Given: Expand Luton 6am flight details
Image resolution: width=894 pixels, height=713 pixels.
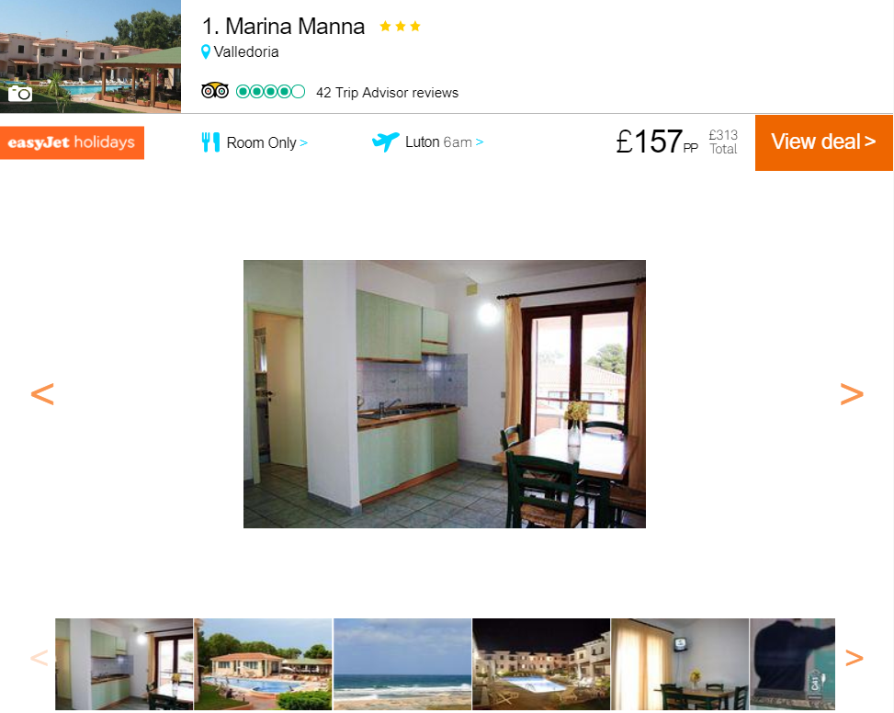Looking at the screenshot, I should coord(444,141).
